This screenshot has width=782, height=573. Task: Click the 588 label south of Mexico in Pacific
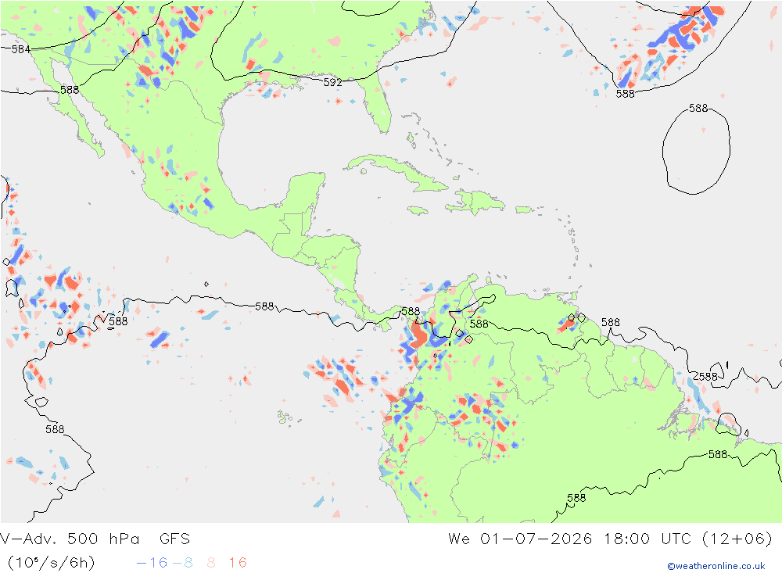pos(264,306)
